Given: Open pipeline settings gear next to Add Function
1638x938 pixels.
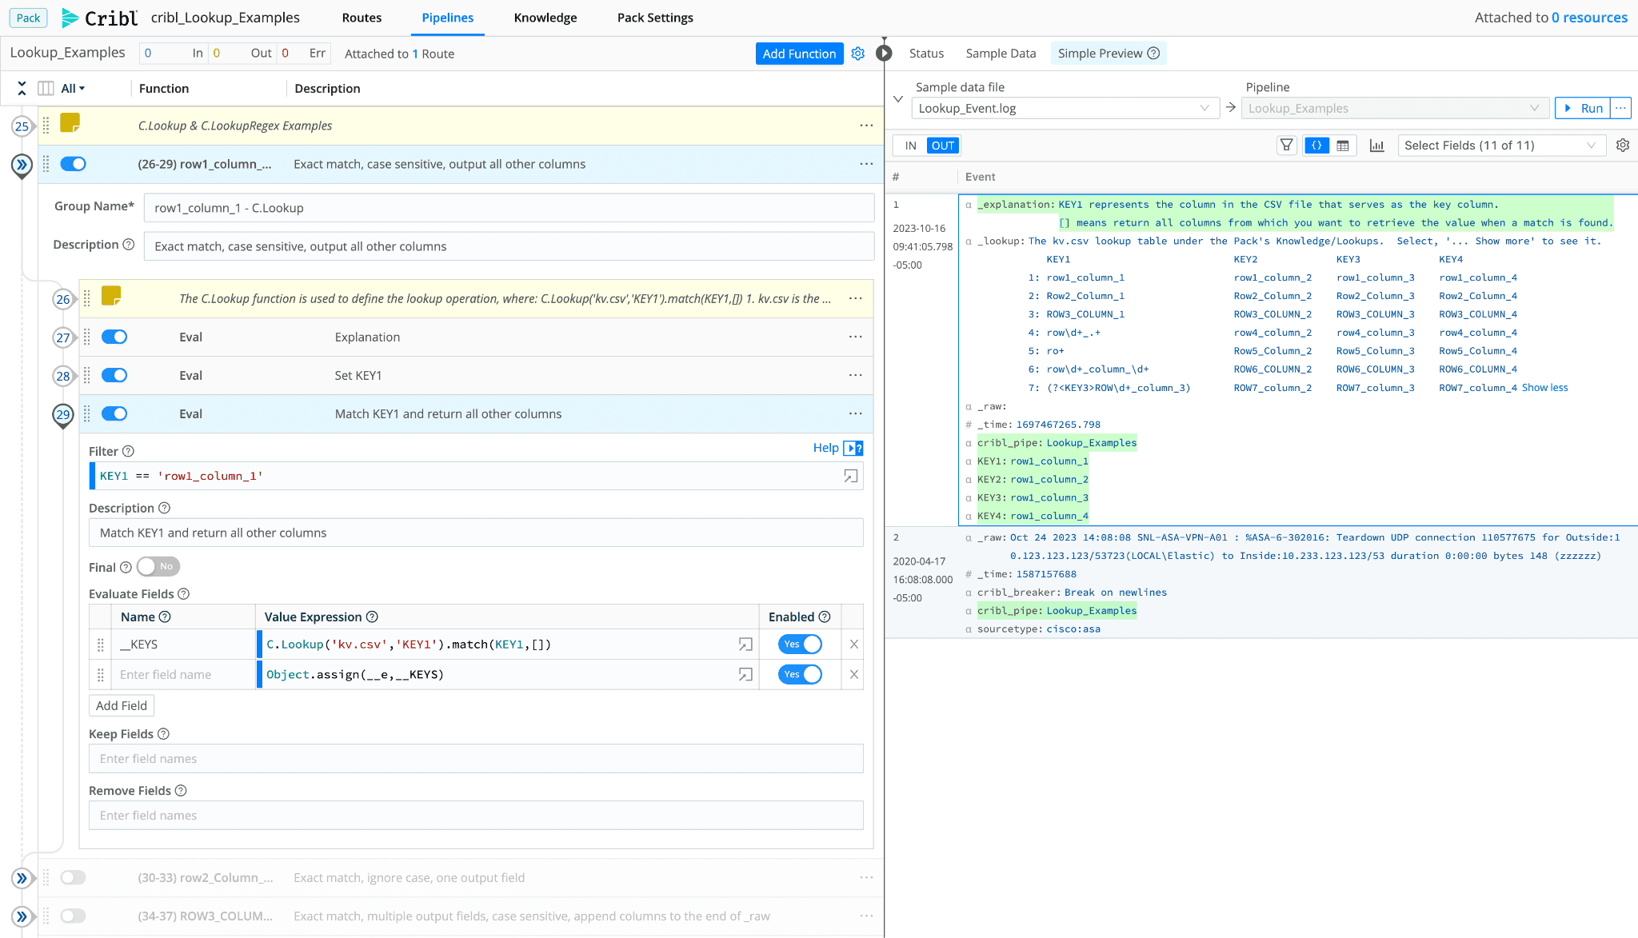Looking at the screenshot, I should coord(858,54).
